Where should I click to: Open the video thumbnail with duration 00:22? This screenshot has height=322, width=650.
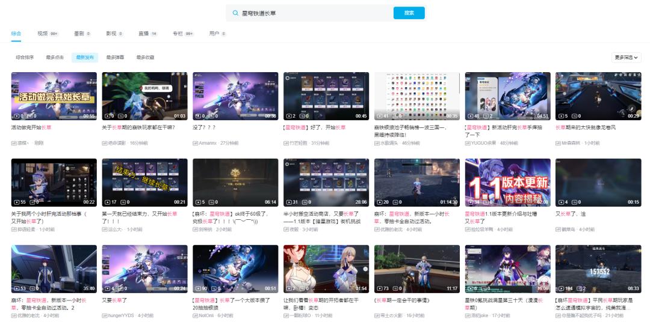pyautogui.click(x=54, y=183)
